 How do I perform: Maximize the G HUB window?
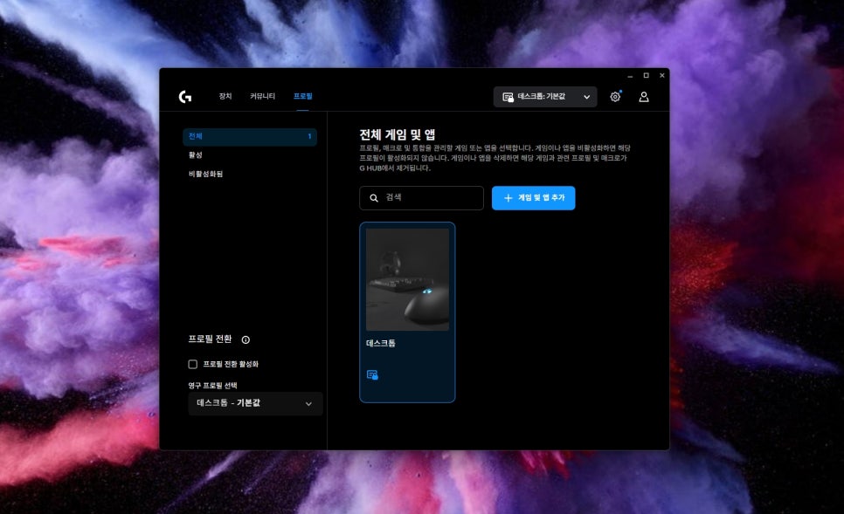(x=646, y=76)
